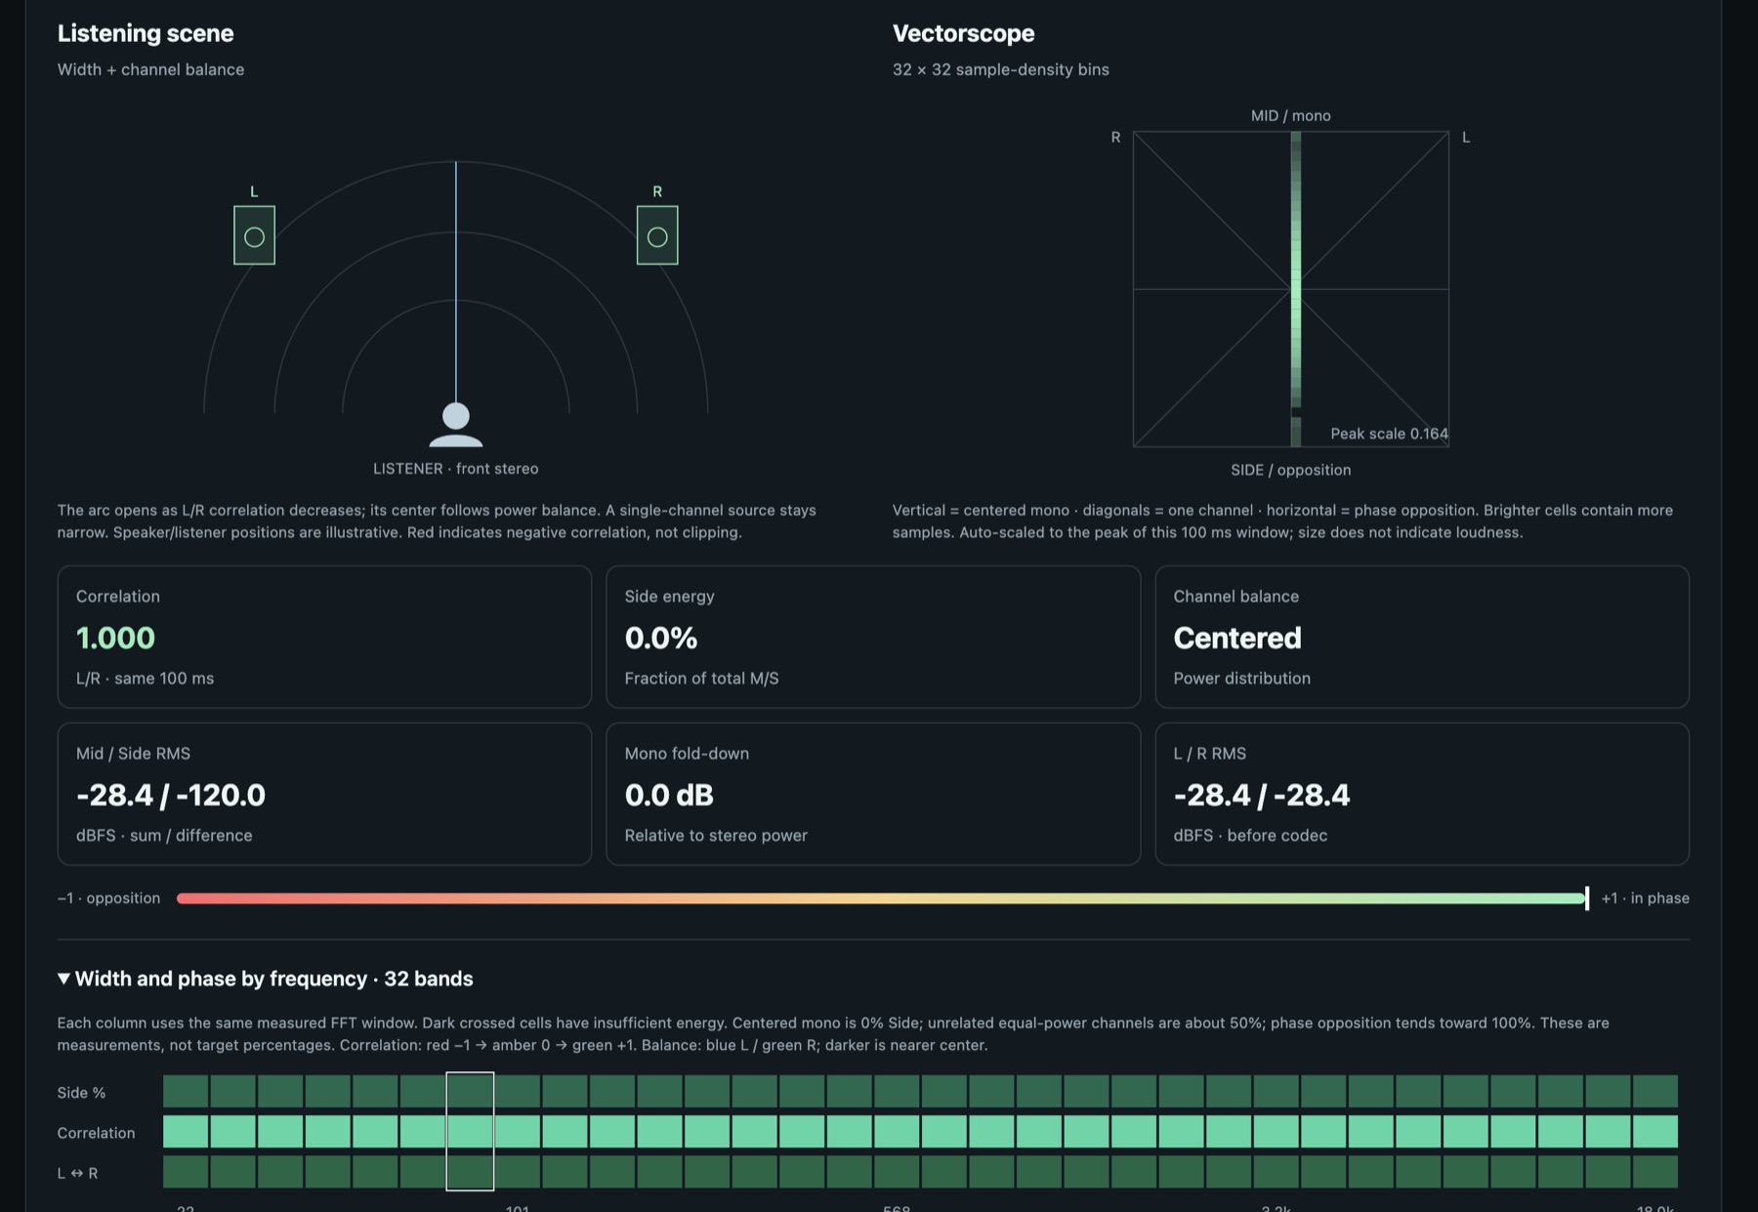Click the Mono fold-down card label
Screen dimensions: 1758x1212
pyautogui.click(x=687, y=753)
